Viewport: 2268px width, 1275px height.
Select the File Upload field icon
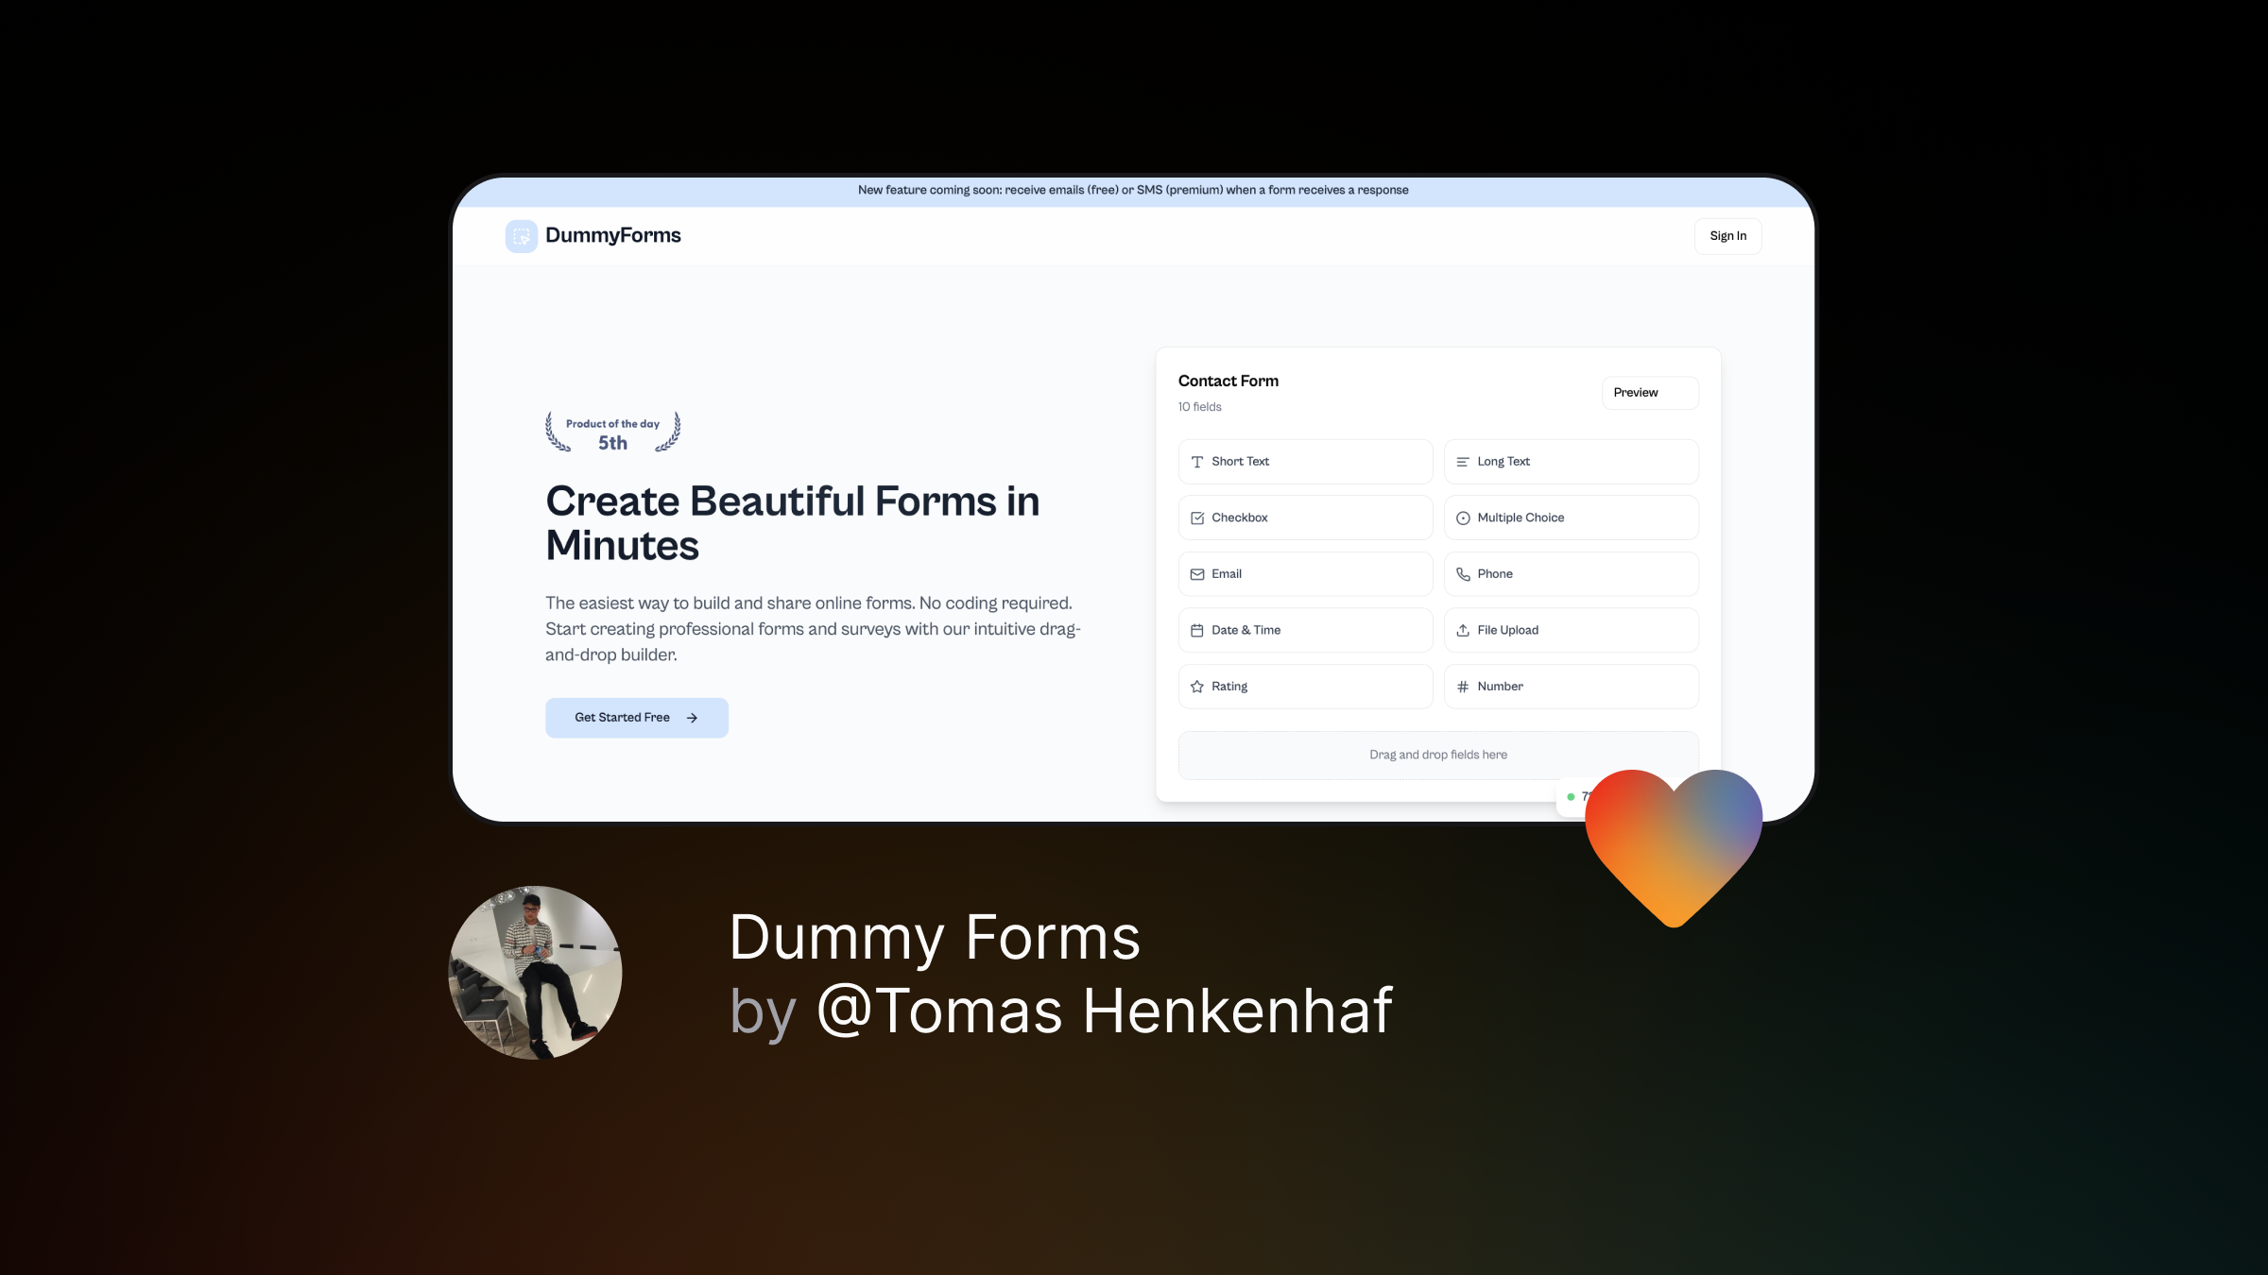(1461, 629)
